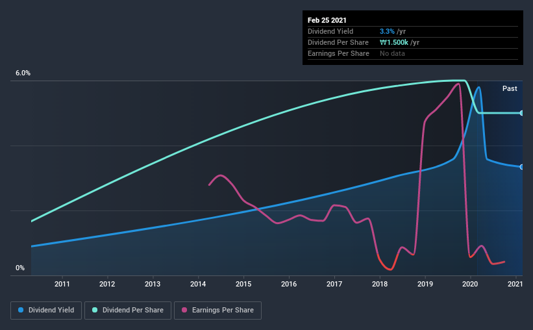Toggle the Dividend Yield legend button
This screenshot has height=330, width=533.
click(46, 311)
